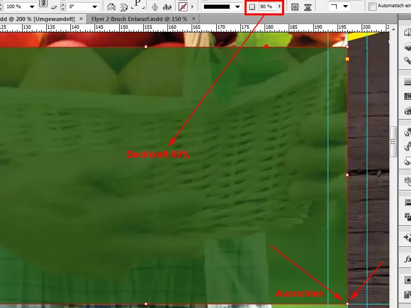Click the Select Next Object icon
Viewport: 411px width, 308px height.
click(x=167, y=7)
